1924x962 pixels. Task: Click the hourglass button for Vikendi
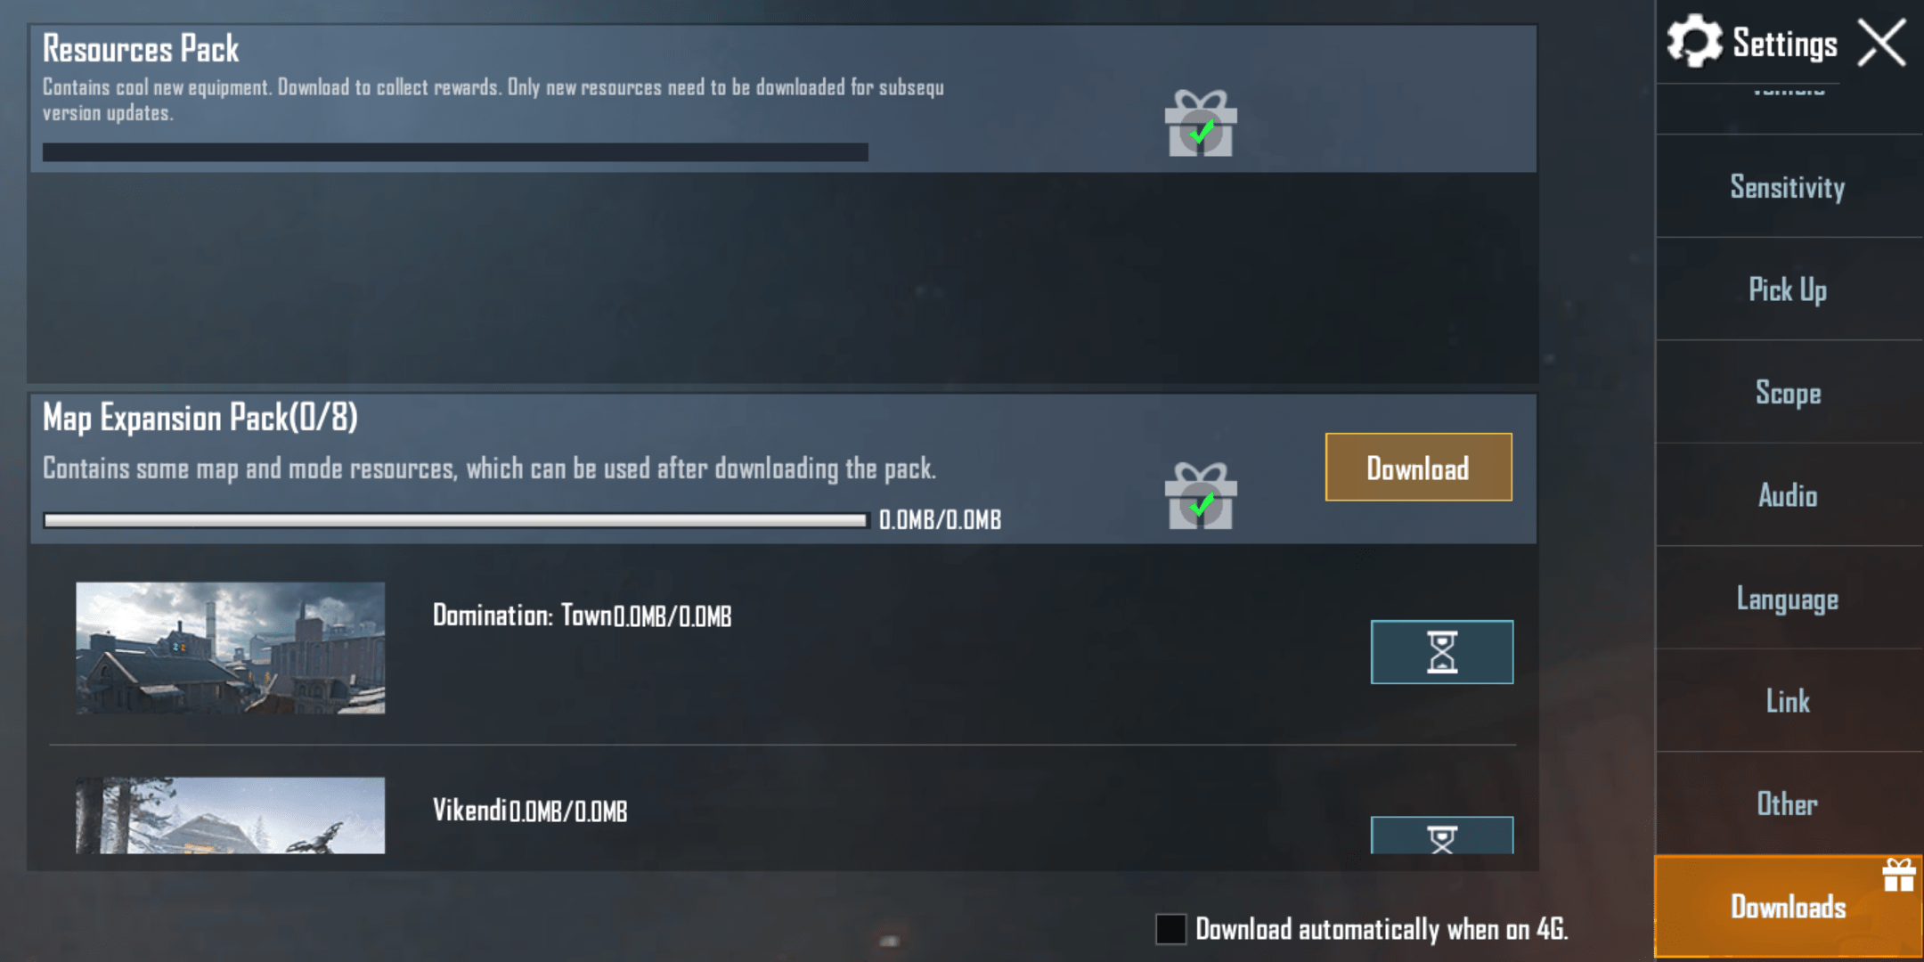pos(1441,836)
